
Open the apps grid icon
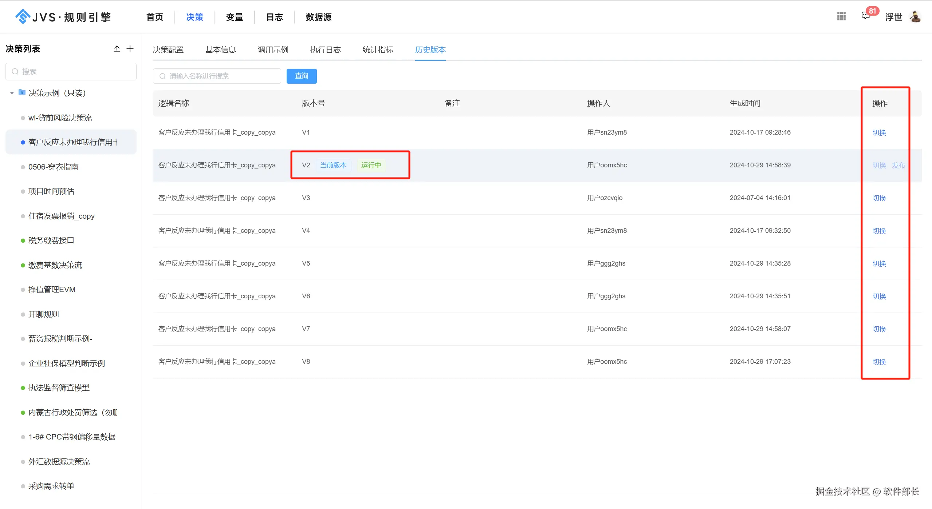coord(841,16)
